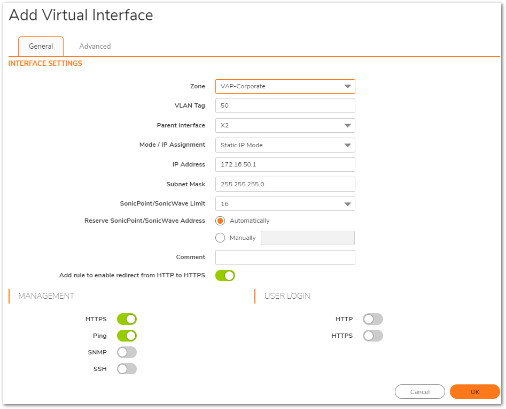Click the Subnet Mask field
The height and width of the screenshot is (409, 506).
click(285, 184)
